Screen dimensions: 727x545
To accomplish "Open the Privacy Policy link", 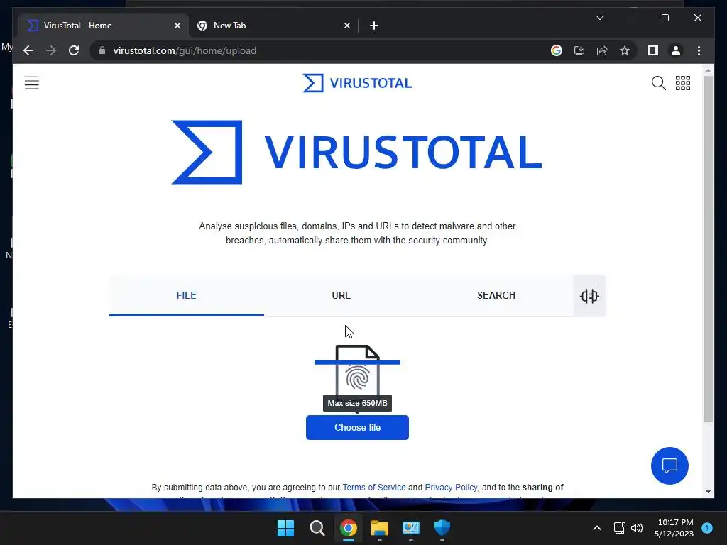I will tap(451, 488).
